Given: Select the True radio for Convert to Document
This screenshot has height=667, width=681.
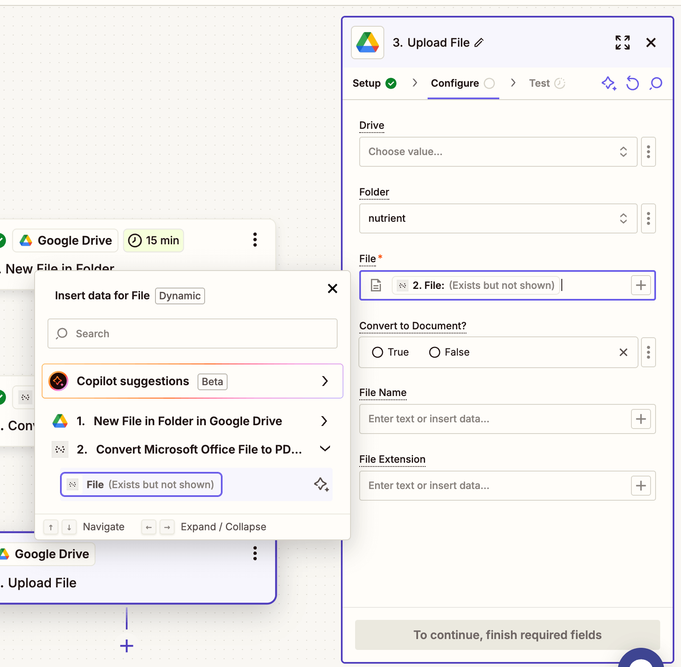Looking at the screenshot, I should point(378,352).
